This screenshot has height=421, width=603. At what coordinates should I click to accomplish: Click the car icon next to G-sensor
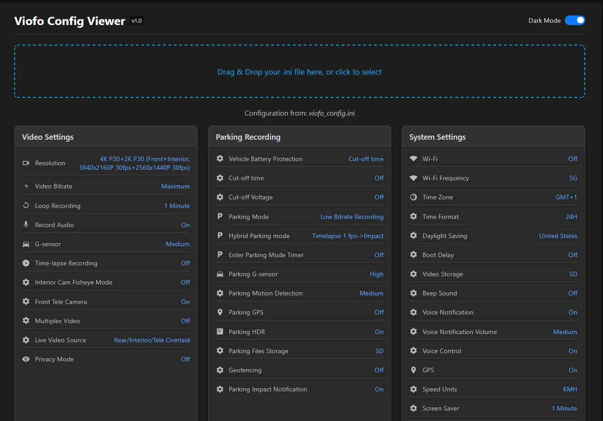[x=26, y=244]
